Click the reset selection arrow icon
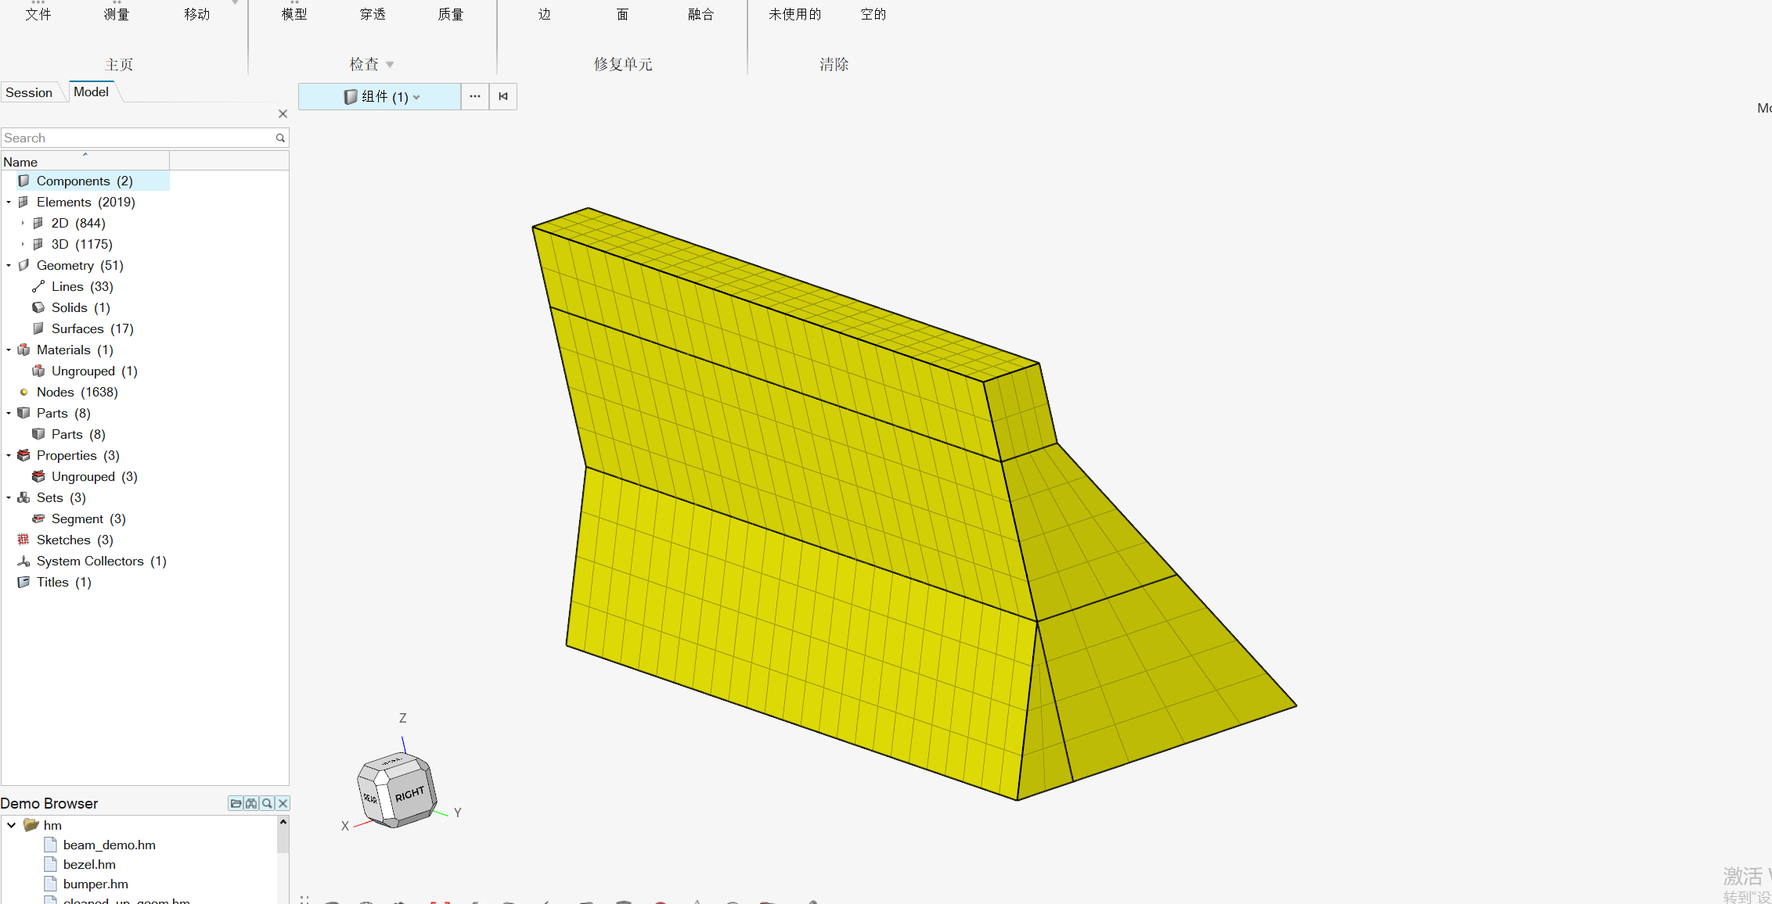Image resolution: width=1772 pixels, height=904 pixels. tap(503, 96)
